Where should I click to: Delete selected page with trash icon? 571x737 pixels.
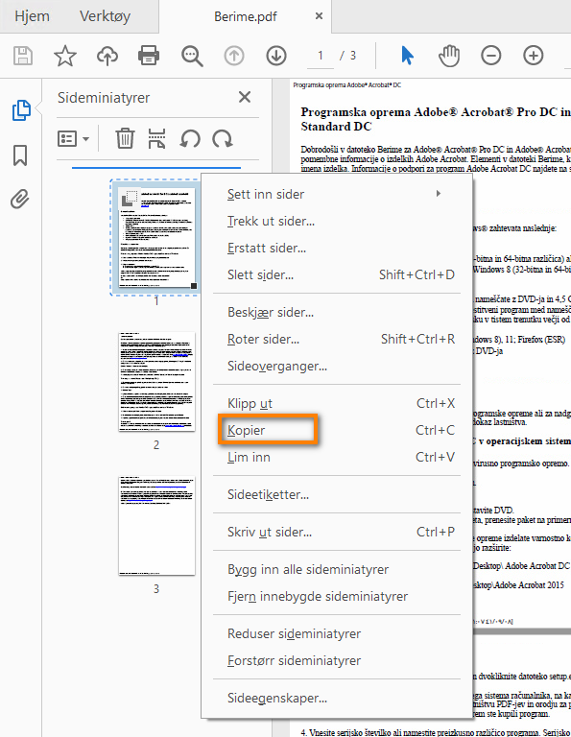click(x=125, y=138)
